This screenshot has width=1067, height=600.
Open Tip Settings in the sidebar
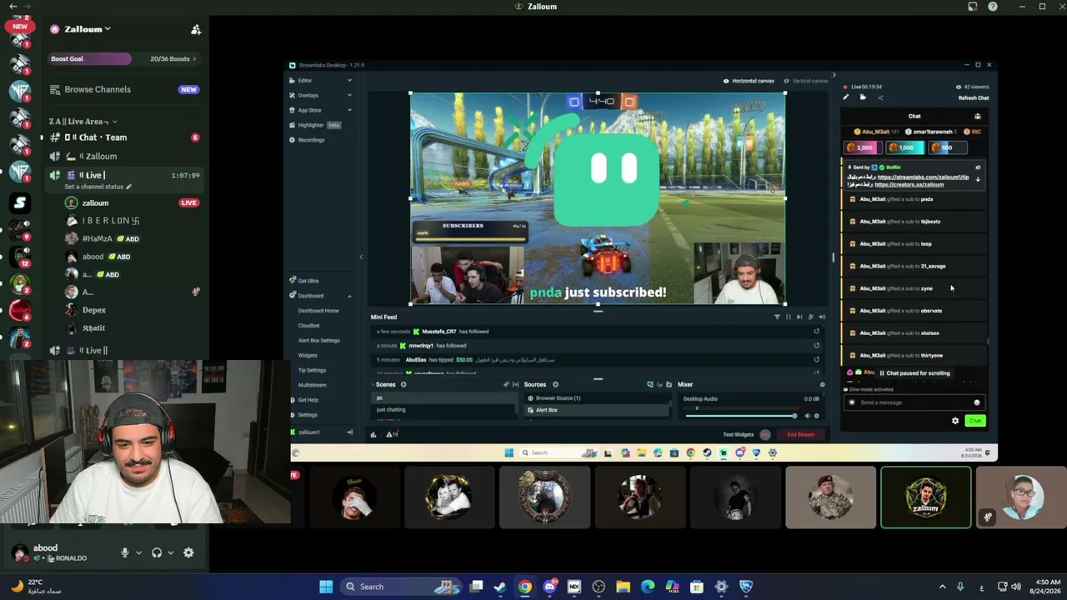tap(312, 370)
